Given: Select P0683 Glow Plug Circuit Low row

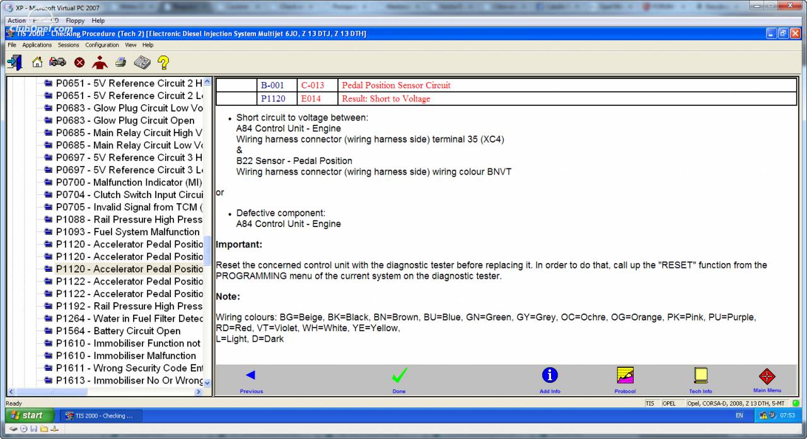Looking at the screenshot, I should click(x=124, y=108).
